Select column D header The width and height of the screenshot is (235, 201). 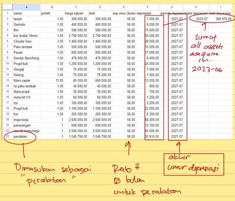100,7
